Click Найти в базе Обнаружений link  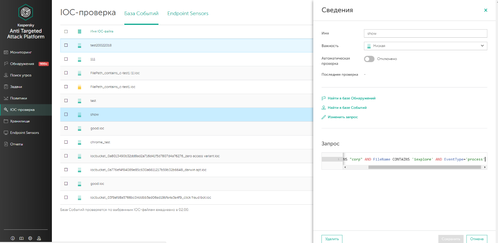(351, 98)
